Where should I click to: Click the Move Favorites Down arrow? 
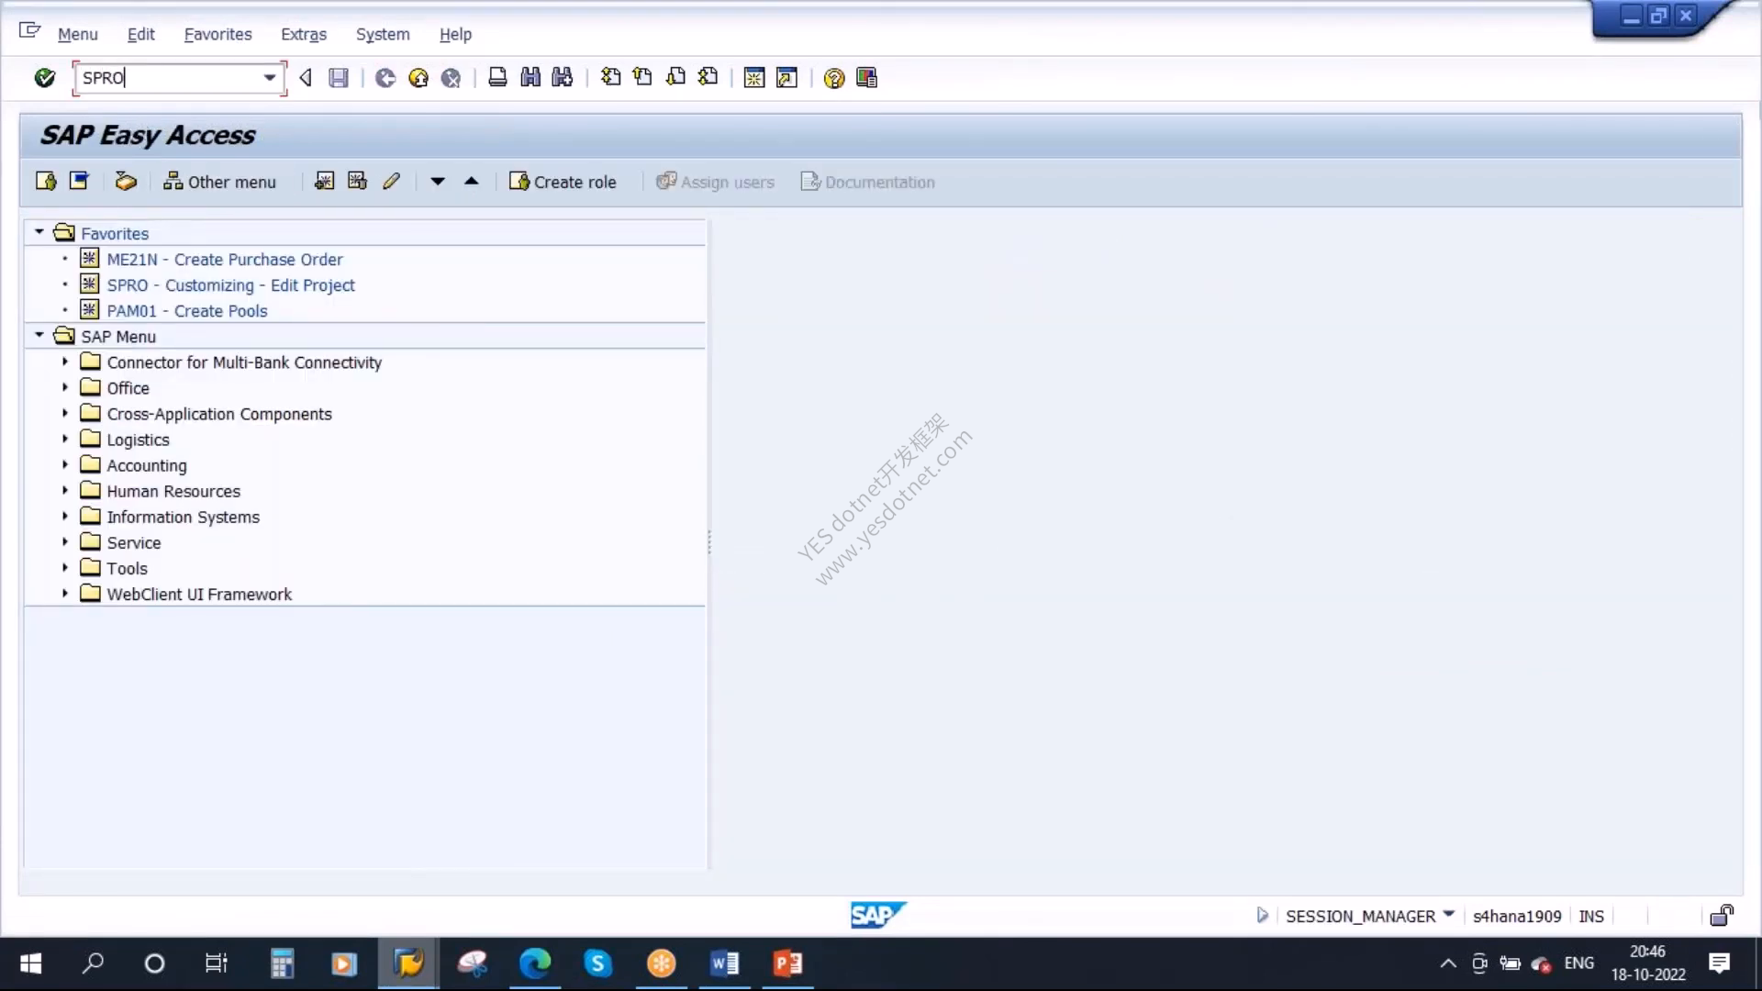click(x=438, y=182)
